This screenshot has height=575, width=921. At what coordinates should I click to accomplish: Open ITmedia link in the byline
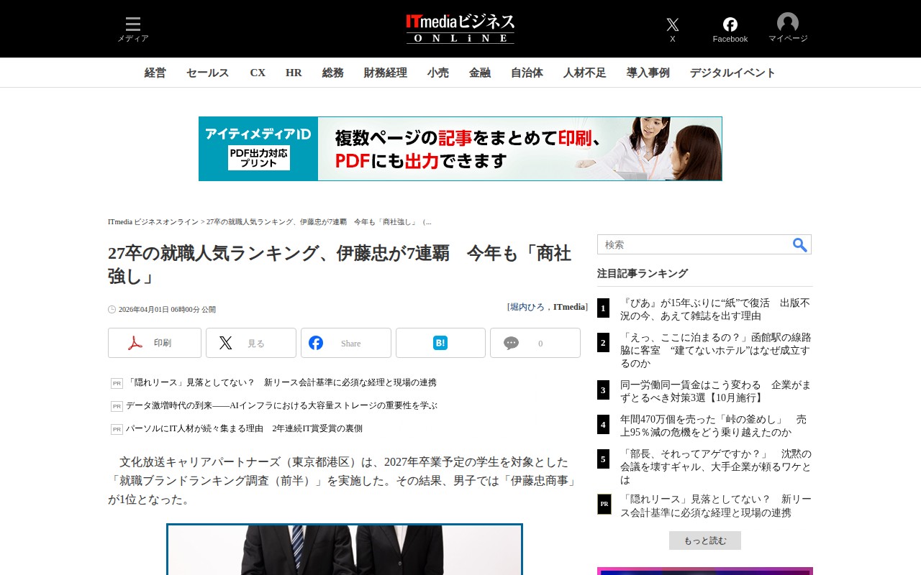click(x=569, y=307)
